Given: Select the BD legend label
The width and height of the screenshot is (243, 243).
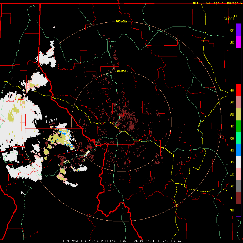Looking at the screenshot, I should [x=232, y=114].
